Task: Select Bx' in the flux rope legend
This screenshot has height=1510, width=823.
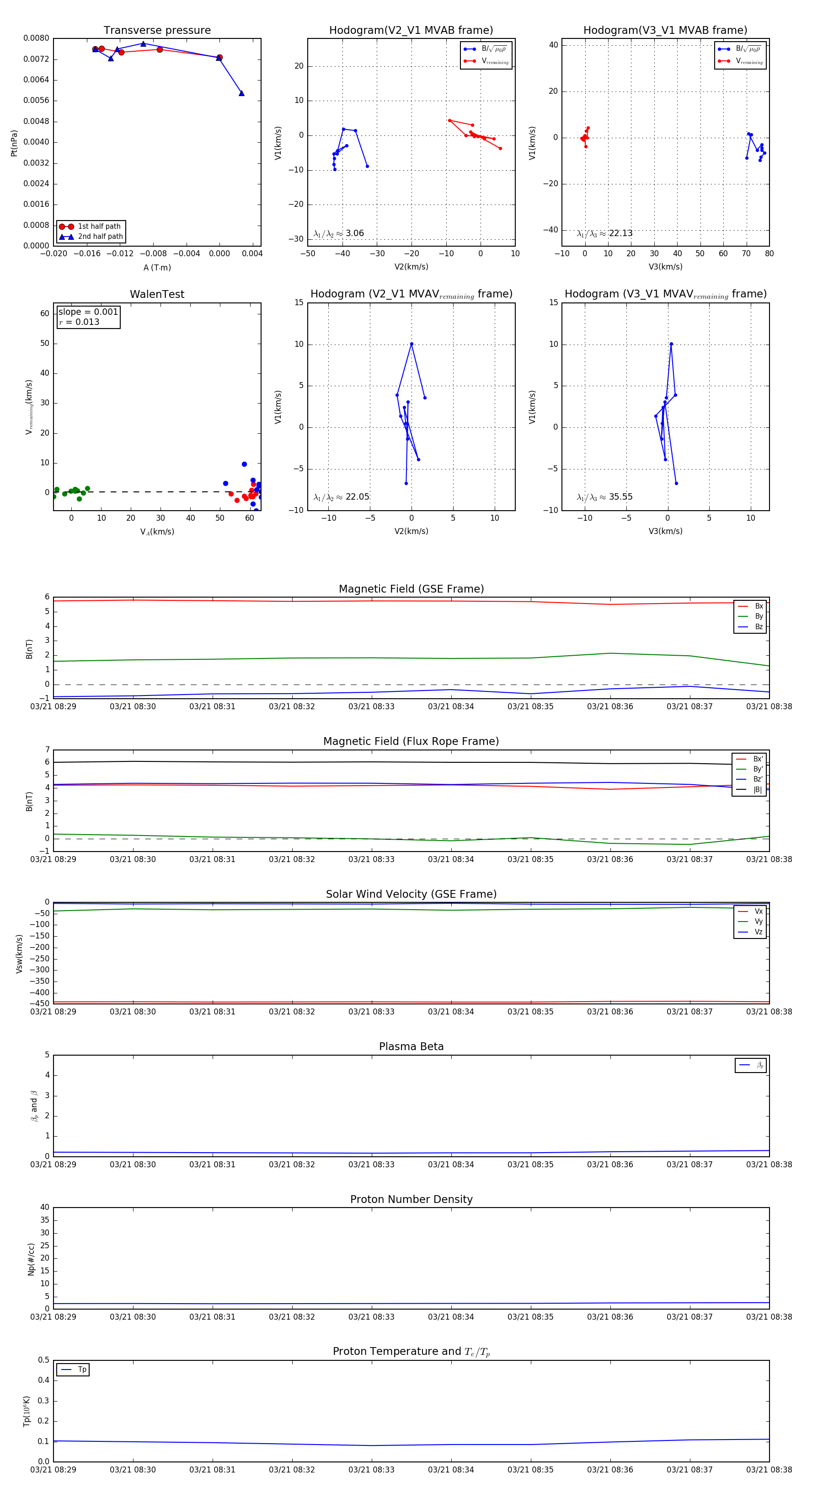Action: coord(750,759)
